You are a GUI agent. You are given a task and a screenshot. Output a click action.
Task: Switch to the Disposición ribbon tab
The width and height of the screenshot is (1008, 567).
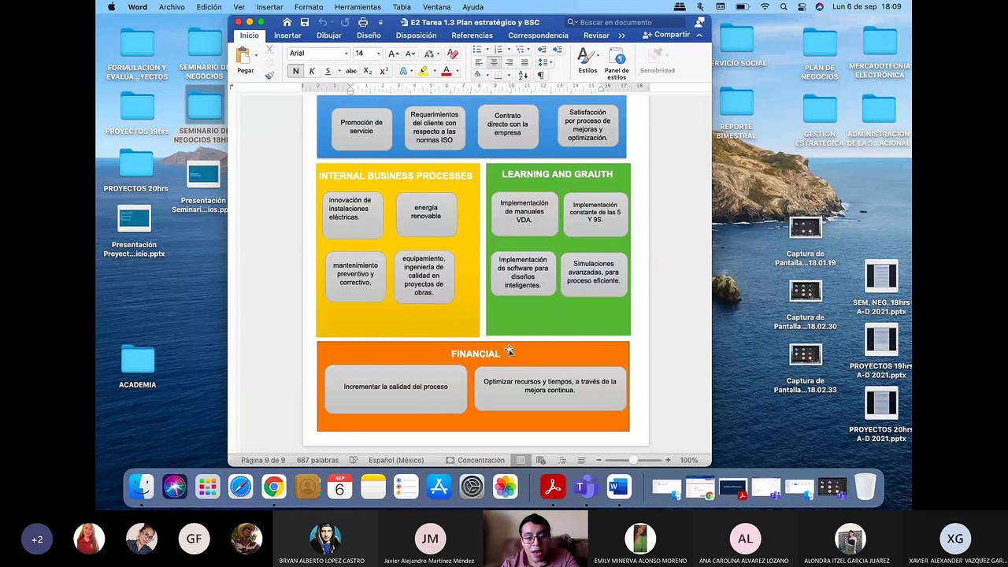click(416, 35)
